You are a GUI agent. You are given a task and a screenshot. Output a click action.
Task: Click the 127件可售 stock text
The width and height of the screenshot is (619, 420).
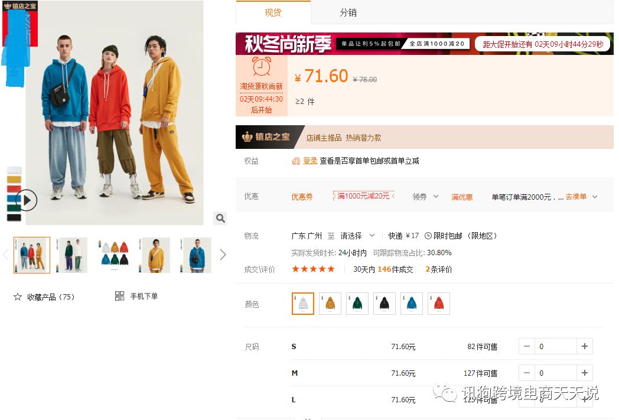(480, 373)
